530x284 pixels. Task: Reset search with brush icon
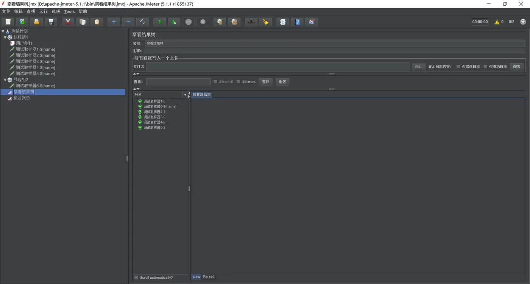point(265,22)
